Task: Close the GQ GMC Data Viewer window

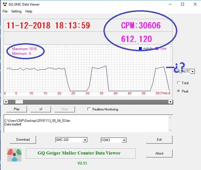Action: tap(195, 4)
